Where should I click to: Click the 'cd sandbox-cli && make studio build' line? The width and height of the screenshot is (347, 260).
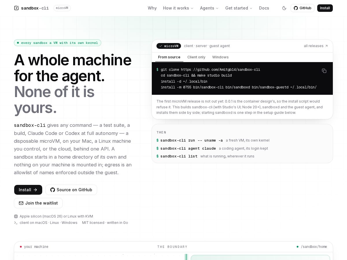(x=196, y=75)
